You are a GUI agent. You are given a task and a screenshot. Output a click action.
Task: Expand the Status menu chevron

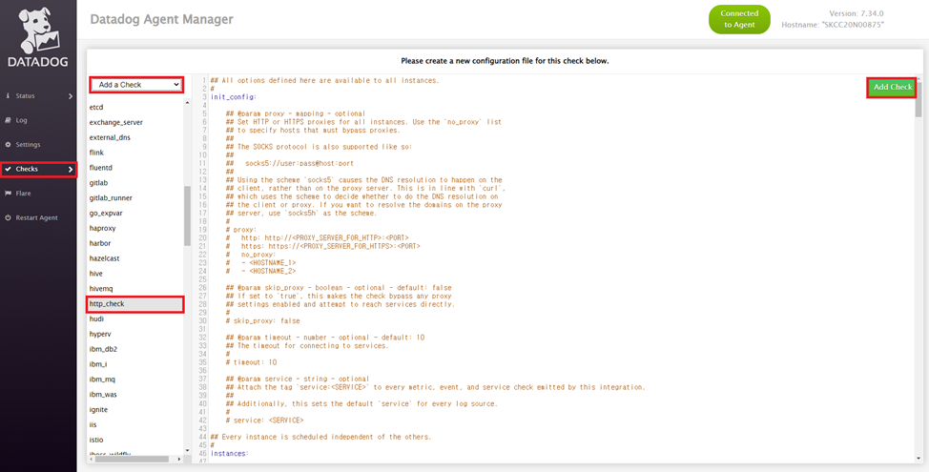70,95
